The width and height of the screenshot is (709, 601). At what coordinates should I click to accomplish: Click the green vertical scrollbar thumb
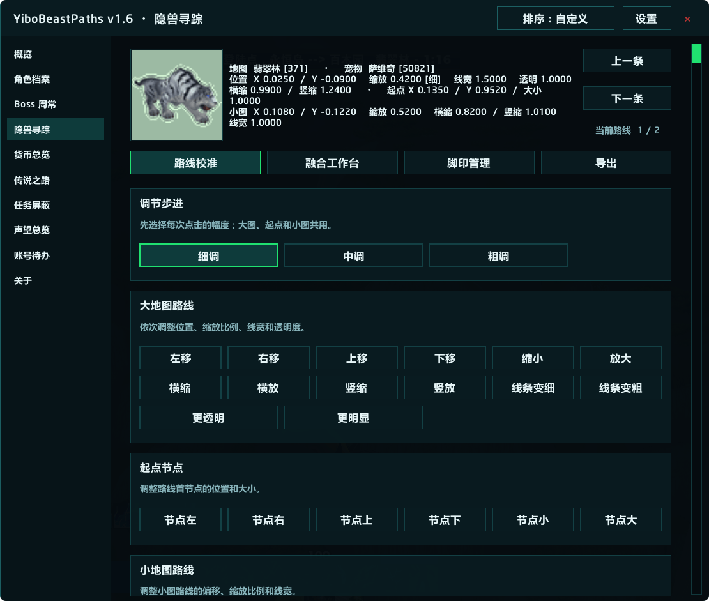pos(696,54)
